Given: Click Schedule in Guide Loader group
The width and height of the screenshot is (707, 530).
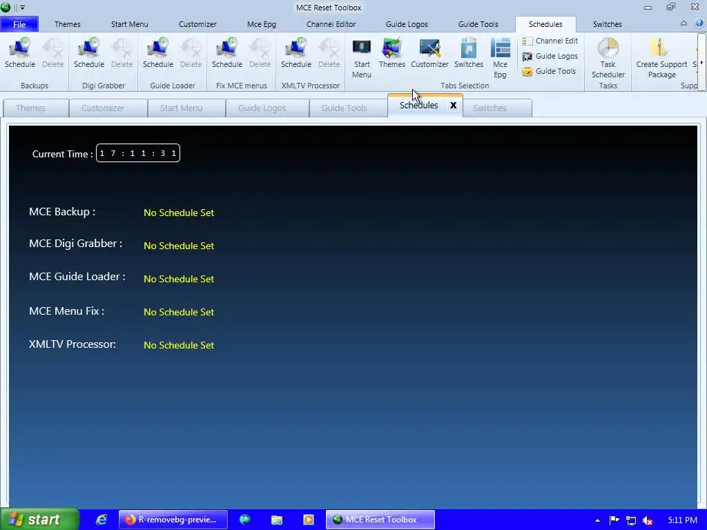Looking at the screenshot, I should point(158,53).
